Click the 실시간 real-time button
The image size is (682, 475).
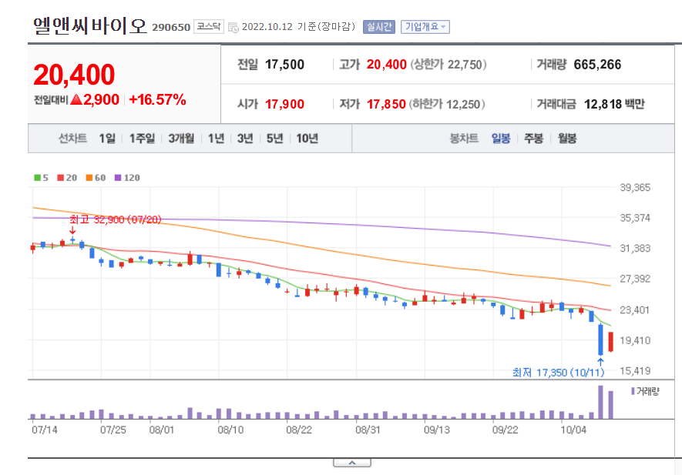pyautogui.click(x=379, y=27)
